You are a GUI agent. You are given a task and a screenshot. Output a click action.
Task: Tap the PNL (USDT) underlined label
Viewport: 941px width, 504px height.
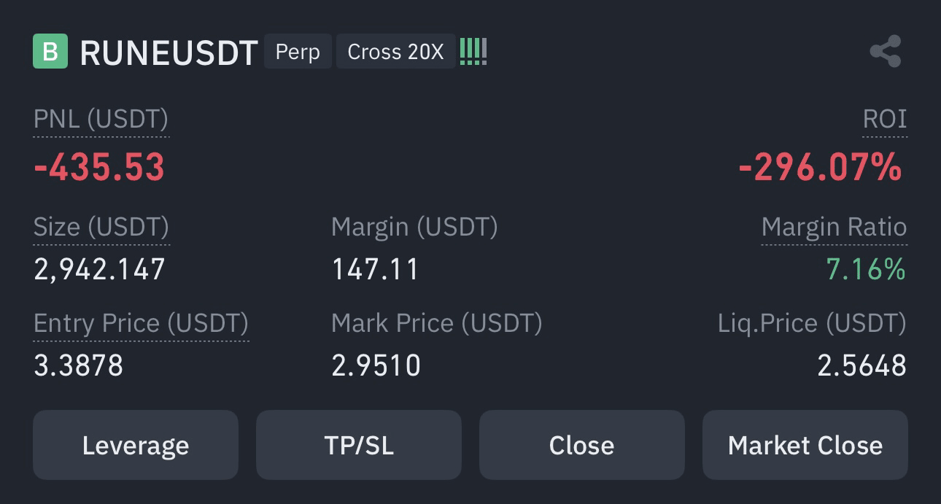[101, 119]
